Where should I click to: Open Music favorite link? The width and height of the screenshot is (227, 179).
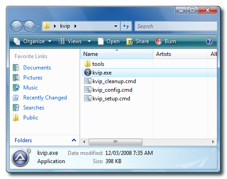[x=30, y=88]
